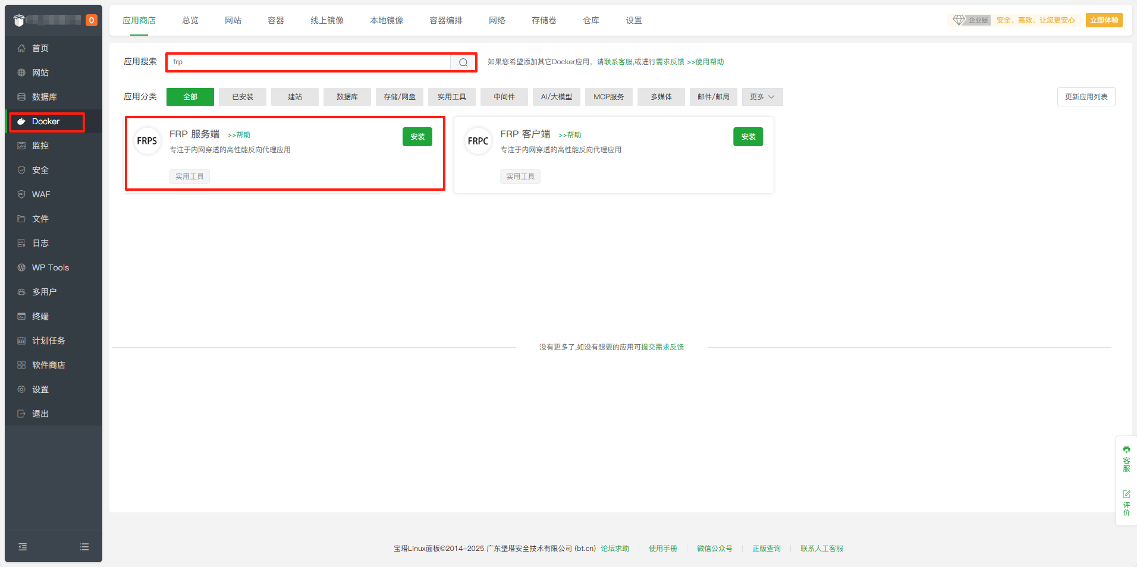1137x567 pixels.
Task: Switch to the 总览 tab
Action: click(190, 20)
